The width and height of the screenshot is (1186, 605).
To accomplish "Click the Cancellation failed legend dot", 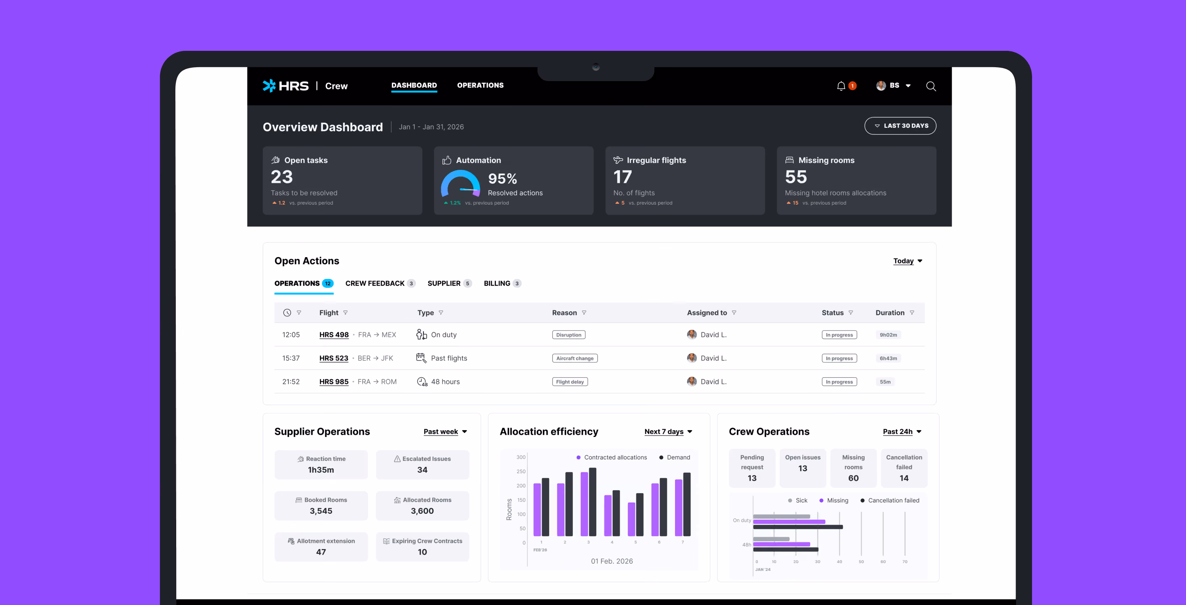I will [x=862, y=500].
